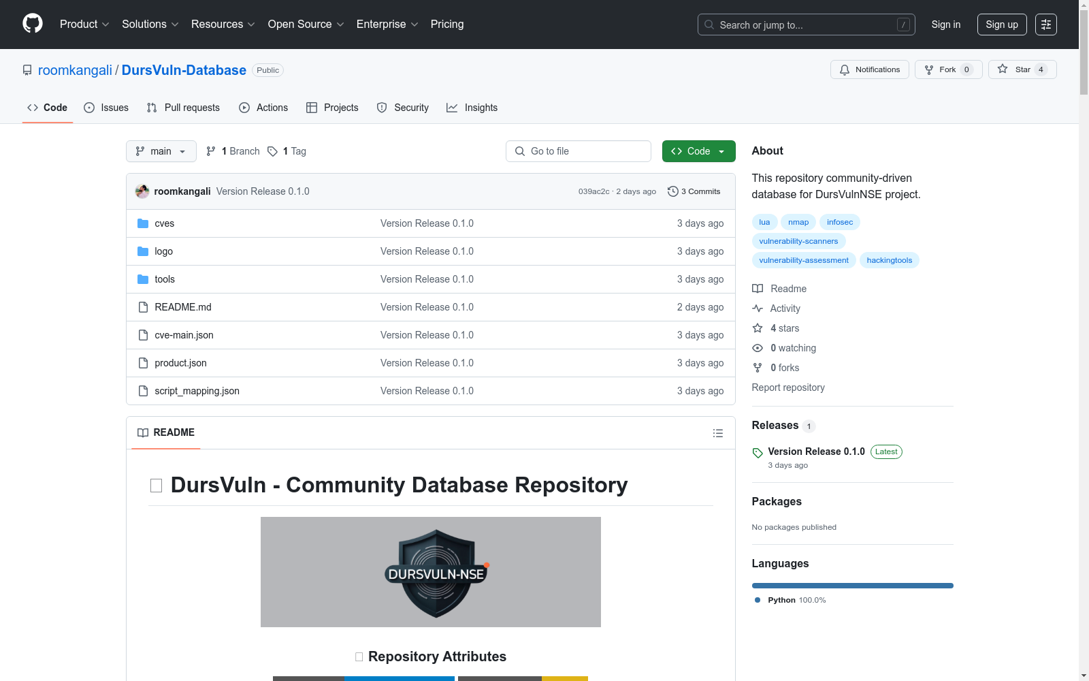The image size is (1089, 681).
Task: Switch to the Issues tab
Action: tap(106, 108)
